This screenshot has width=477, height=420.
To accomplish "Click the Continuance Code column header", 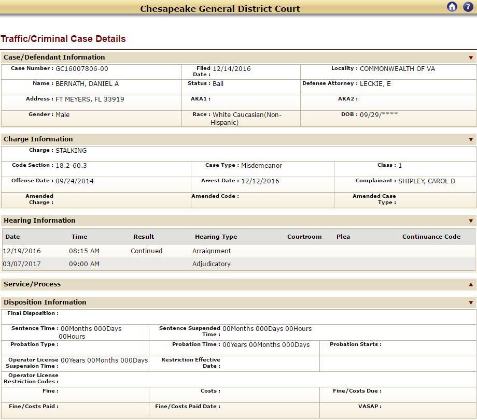I will tap(431, 237).
